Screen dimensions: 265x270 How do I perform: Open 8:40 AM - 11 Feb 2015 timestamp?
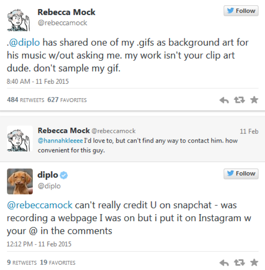pos(38,81)
